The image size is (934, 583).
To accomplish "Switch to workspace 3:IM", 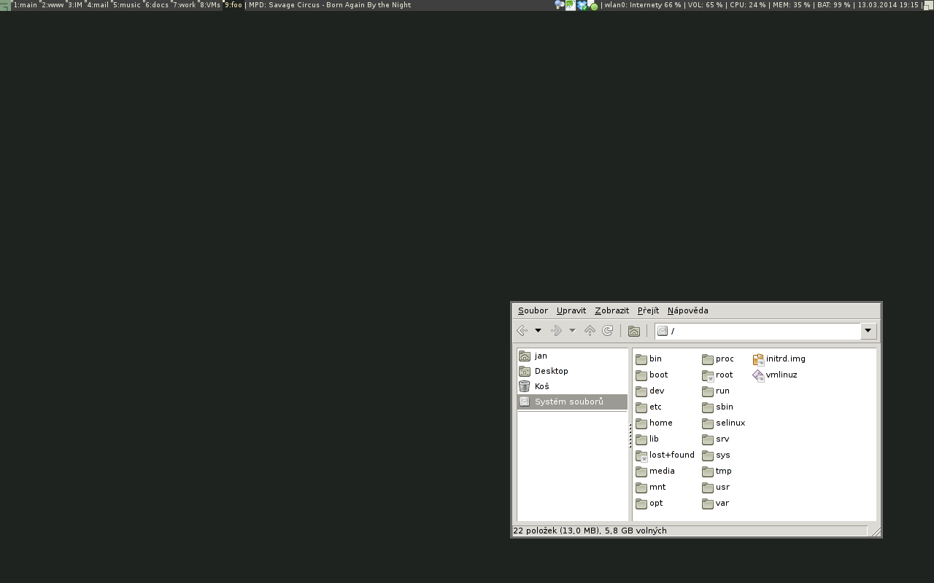I will [75, 4].
